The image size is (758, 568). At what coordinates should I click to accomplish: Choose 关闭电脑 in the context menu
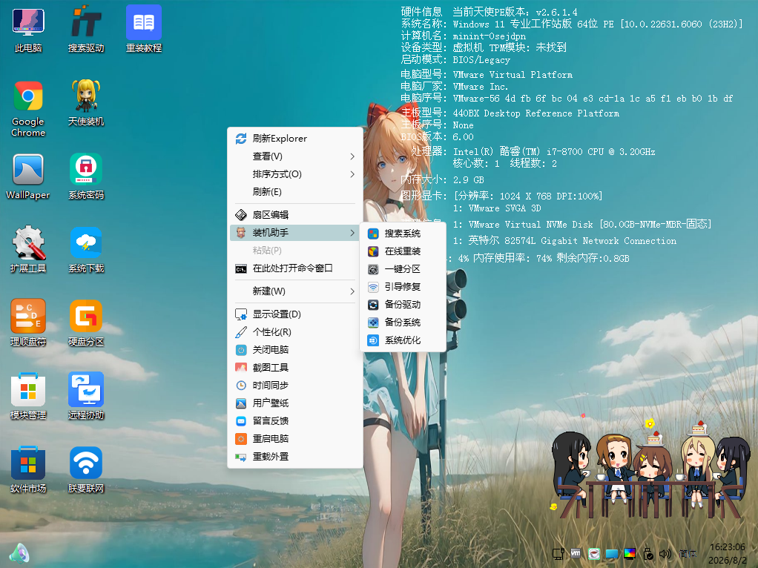tap(295, 349)
